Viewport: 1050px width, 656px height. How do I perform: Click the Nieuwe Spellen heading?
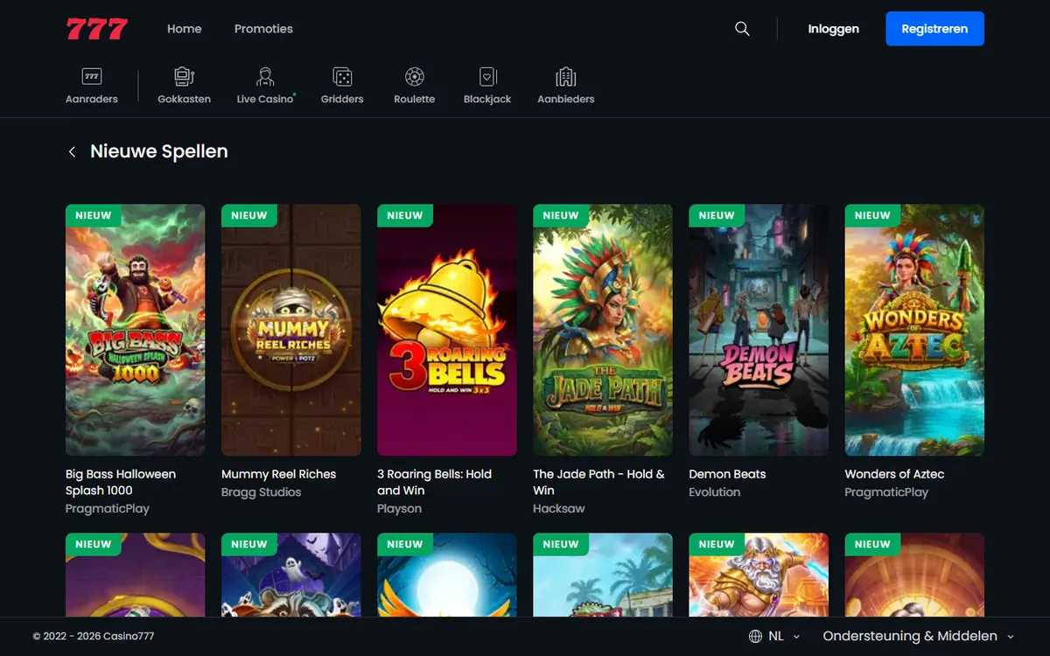[159, 151]
